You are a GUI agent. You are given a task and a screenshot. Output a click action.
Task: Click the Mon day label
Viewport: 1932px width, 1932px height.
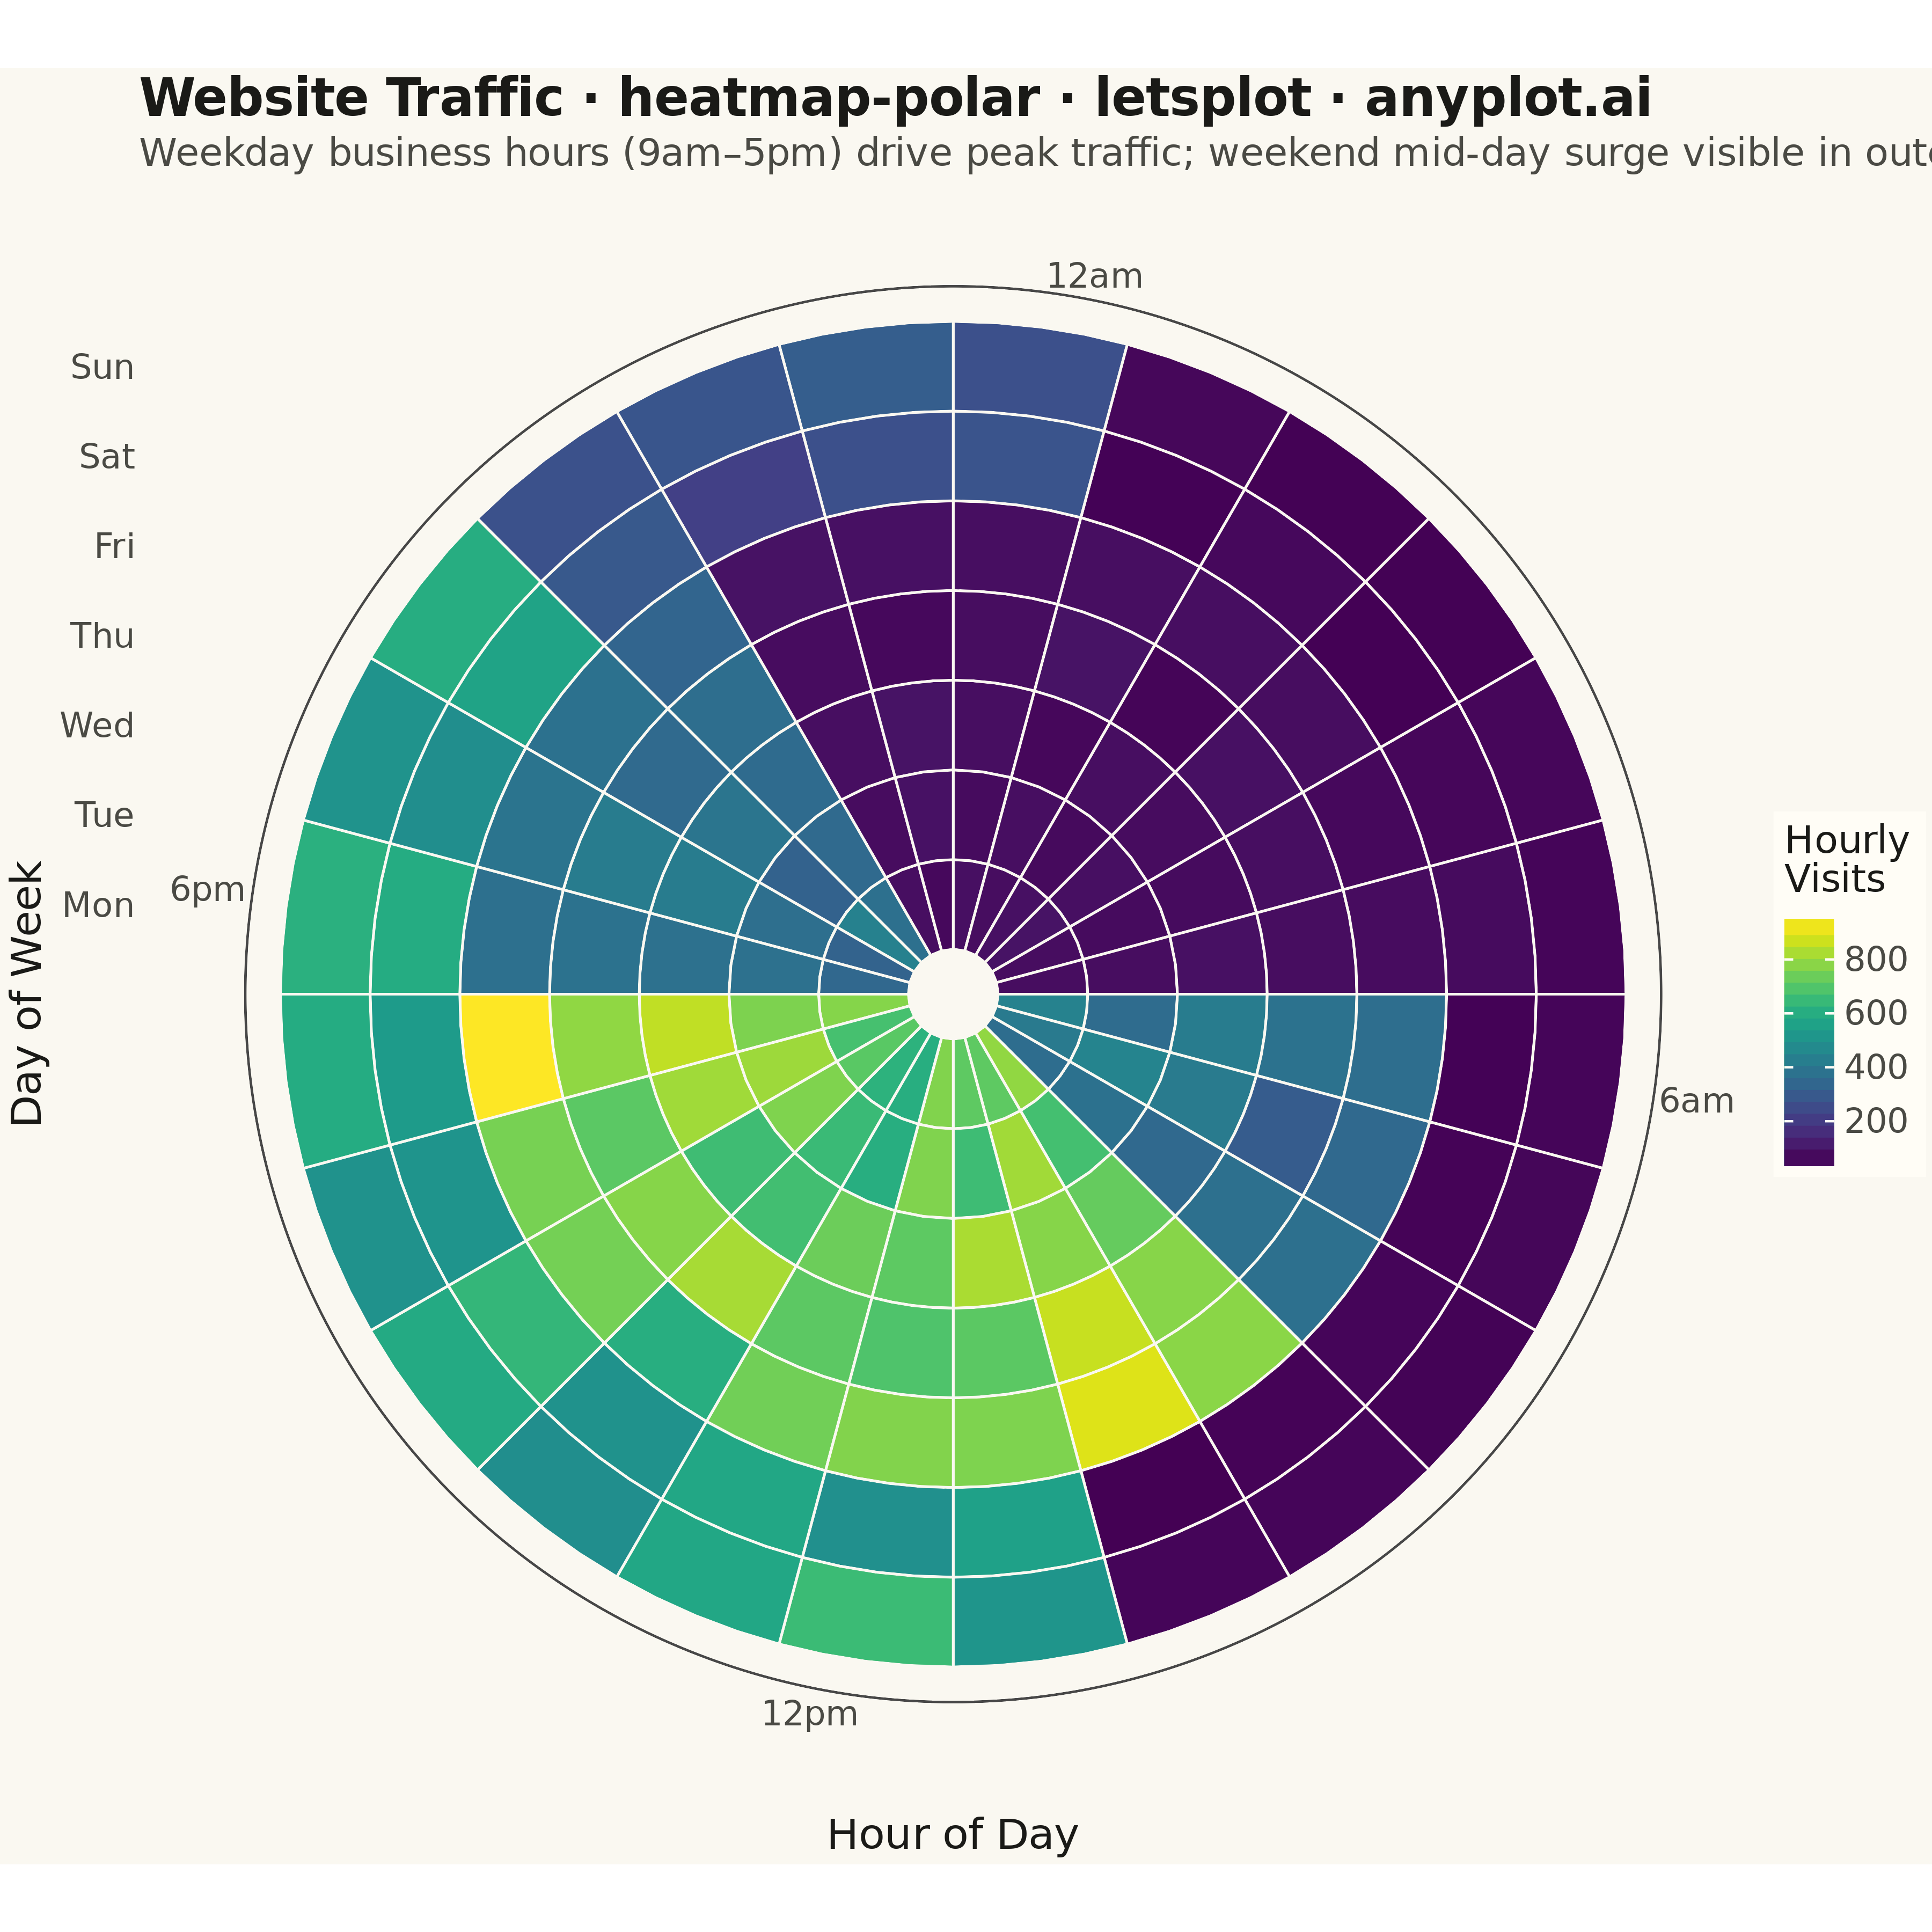[98, 906]
